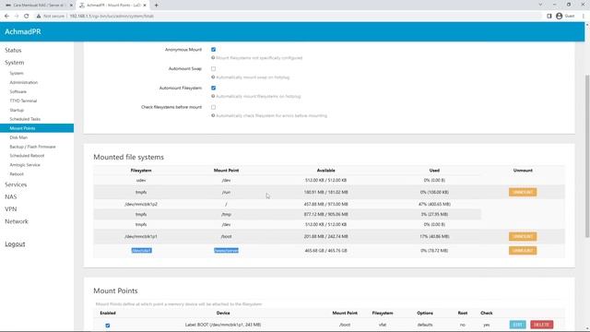
Task: Click the AchmadPR header title
Action: (23, 31)
